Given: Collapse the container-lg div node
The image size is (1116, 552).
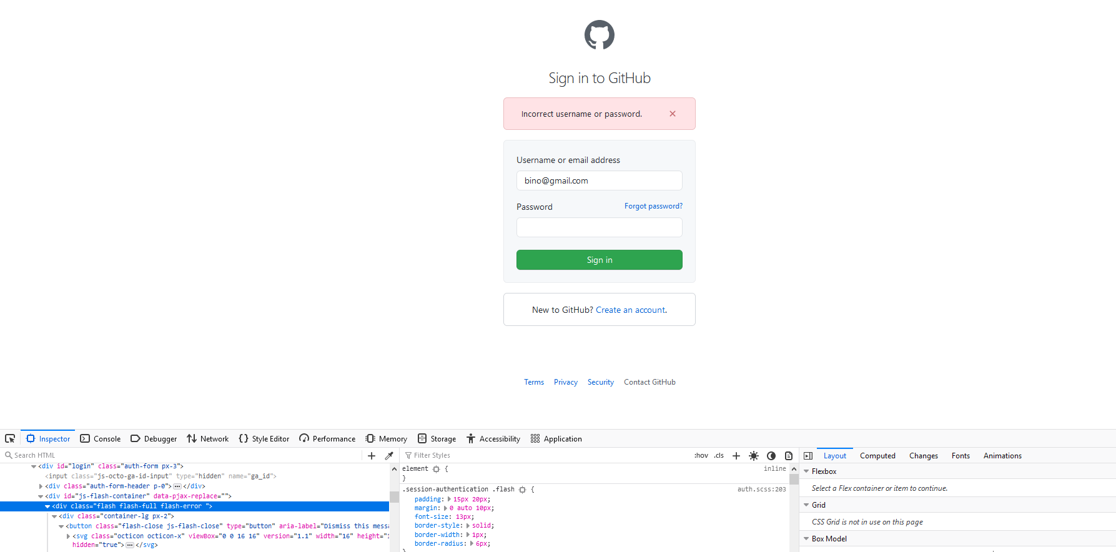Looking at the screenshot, I should pyautogui.click(x=54, y=516).
